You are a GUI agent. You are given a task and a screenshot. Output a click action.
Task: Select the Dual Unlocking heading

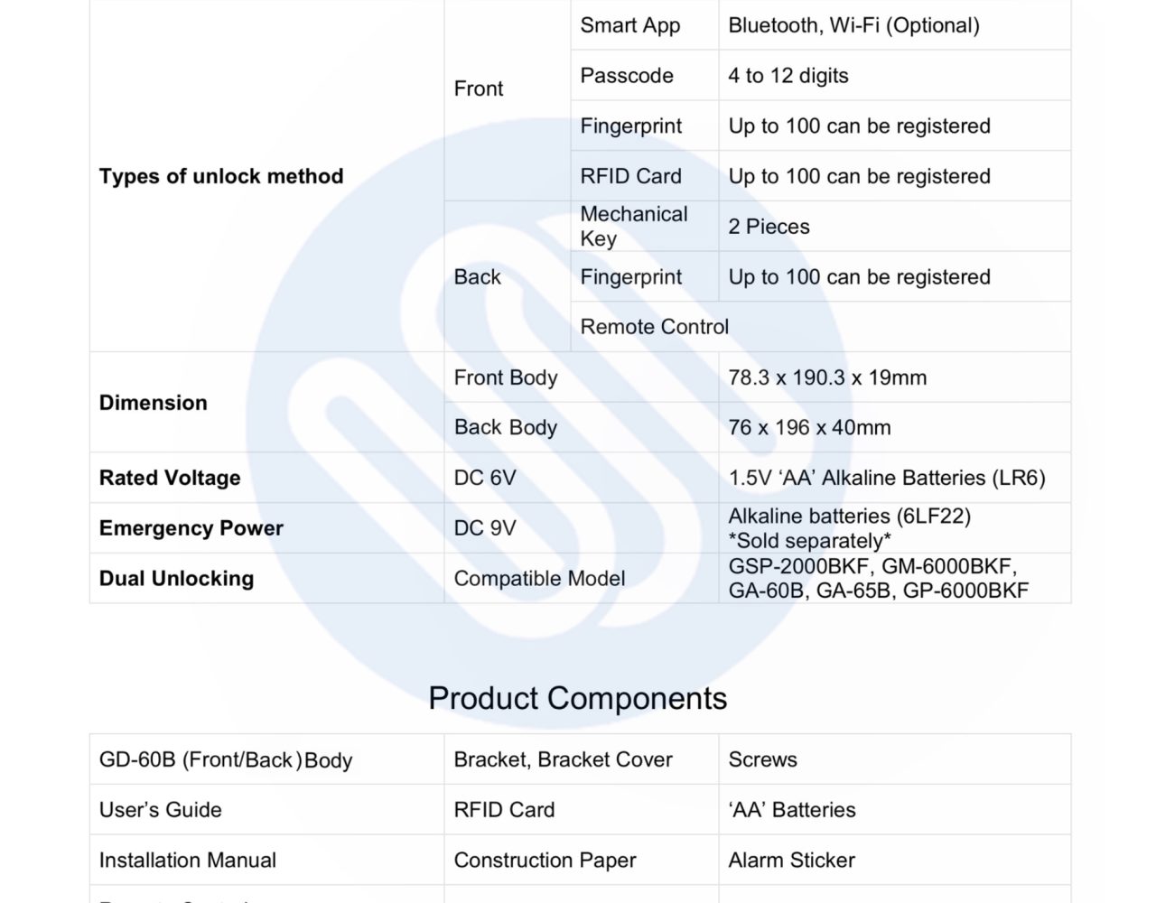pyautogui.click(x=176, y=579)
